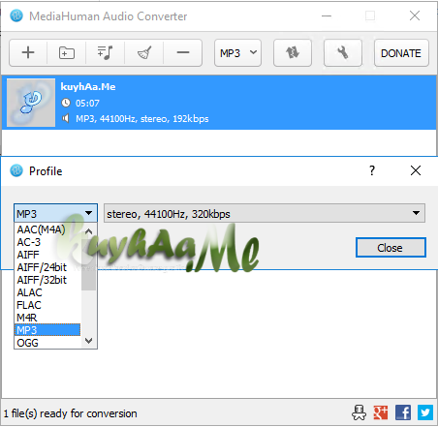Viewport: 438px width, 427px height.
Task: Open the Twitter icon in status bar
Action: pos(425,412)
